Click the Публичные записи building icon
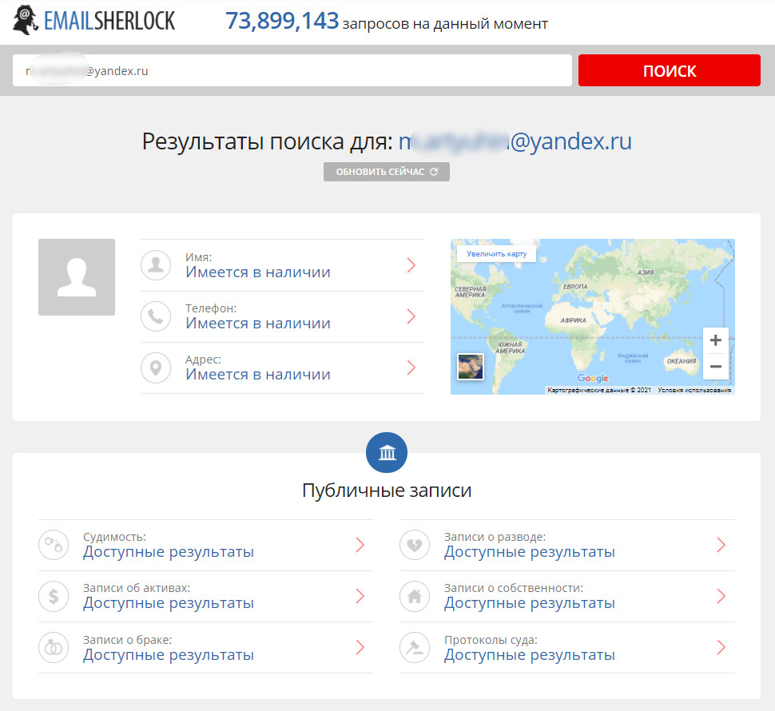Viewport: 775px width, 711px height. coord(387,453)
